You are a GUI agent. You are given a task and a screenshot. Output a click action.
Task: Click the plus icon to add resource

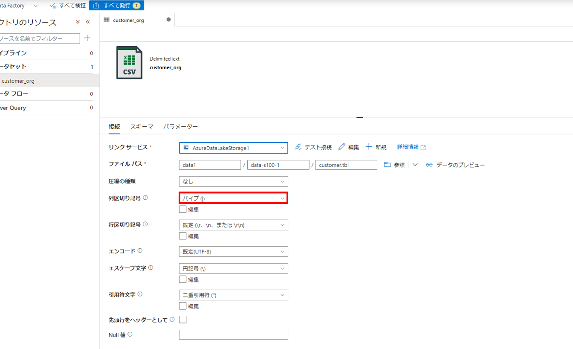[87, 38]
